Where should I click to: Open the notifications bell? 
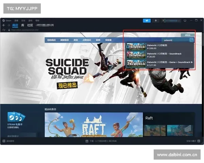click(x=156, y=20)
